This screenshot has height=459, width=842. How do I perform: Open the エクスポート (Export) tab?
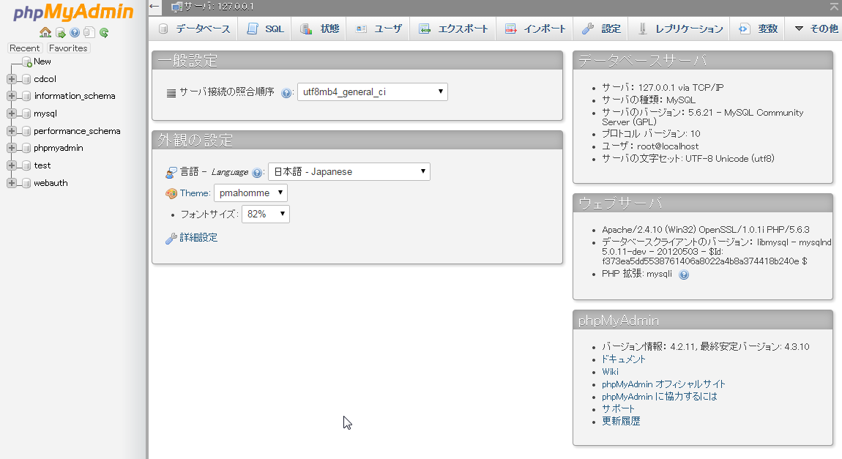click(453, 29)
